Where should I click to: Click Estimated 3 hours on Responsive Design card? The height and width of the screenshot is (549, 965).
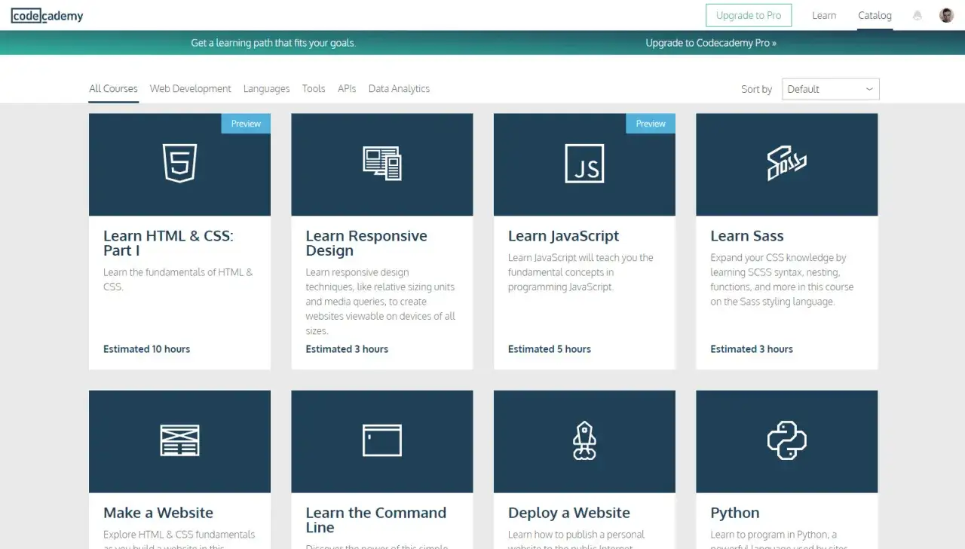347,349
